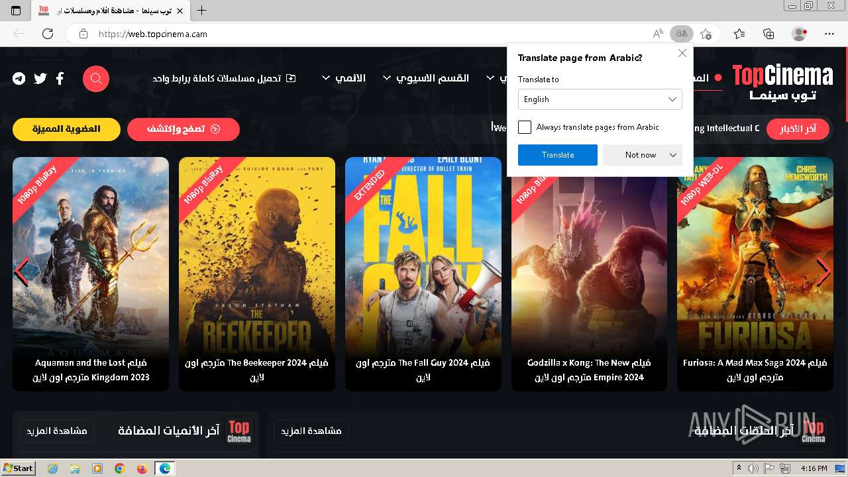This screenshot has height=477, width=848.
Task: Click the red search magnifier button
Action: click(x=96, y=79)
